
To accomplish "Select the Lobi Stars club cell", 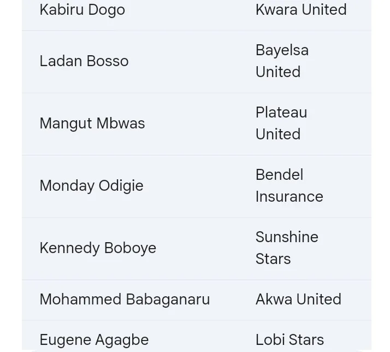I will pyautogui.click(x=289, y=340).
